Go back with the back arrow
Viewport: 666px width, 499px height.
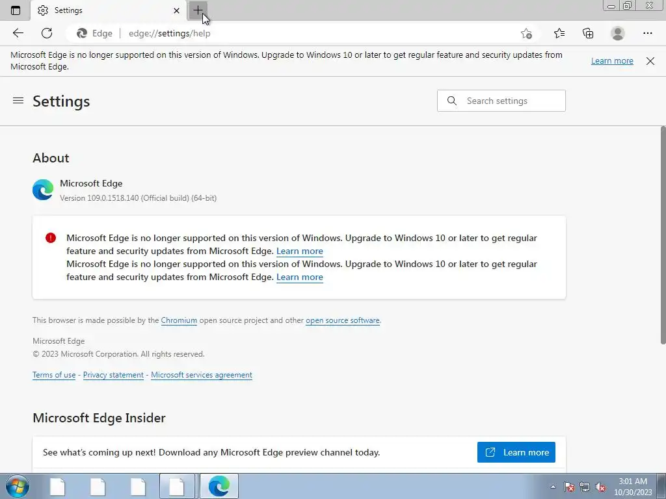click(x=18, y=33)
